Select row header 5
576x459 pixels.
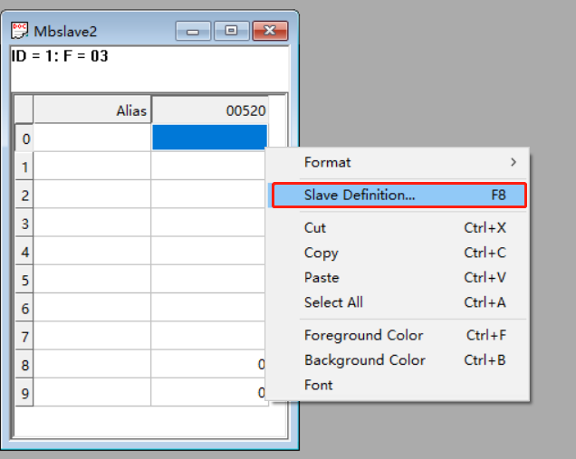tap(24, 280)
